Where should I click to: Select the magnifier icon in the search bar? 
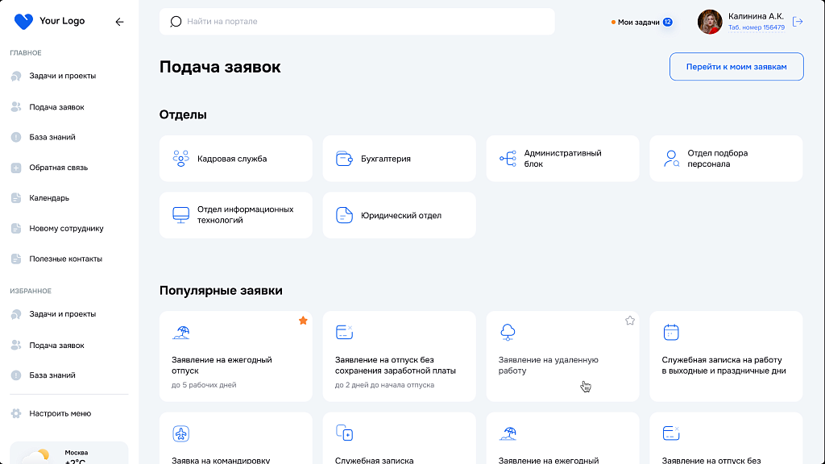[176, 22]
